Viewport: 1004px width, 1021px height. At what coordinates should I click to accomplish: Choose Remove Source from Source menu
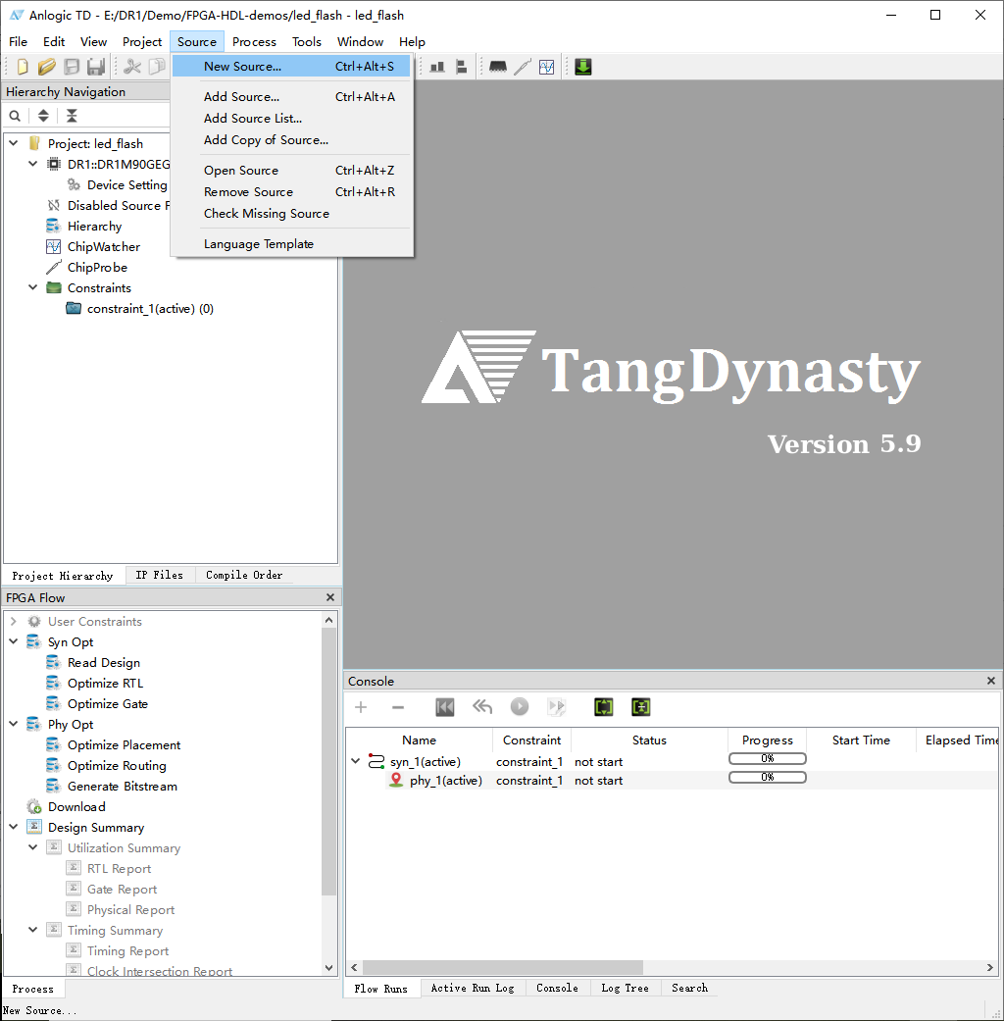point(292,192)
